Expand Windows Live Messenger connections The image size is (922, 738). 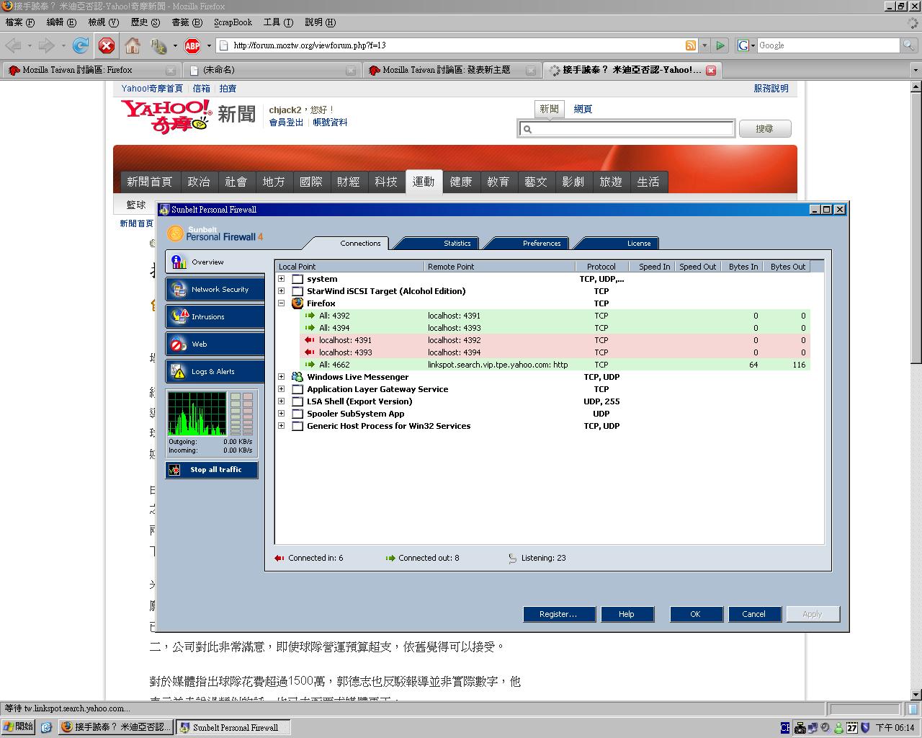click(x=282, y=377)
